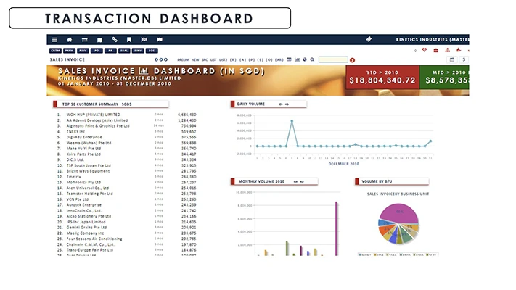The width and height of the screenshot is (516, 290).
Task: Click the globe icon beside search
Action: coord(305,59)
